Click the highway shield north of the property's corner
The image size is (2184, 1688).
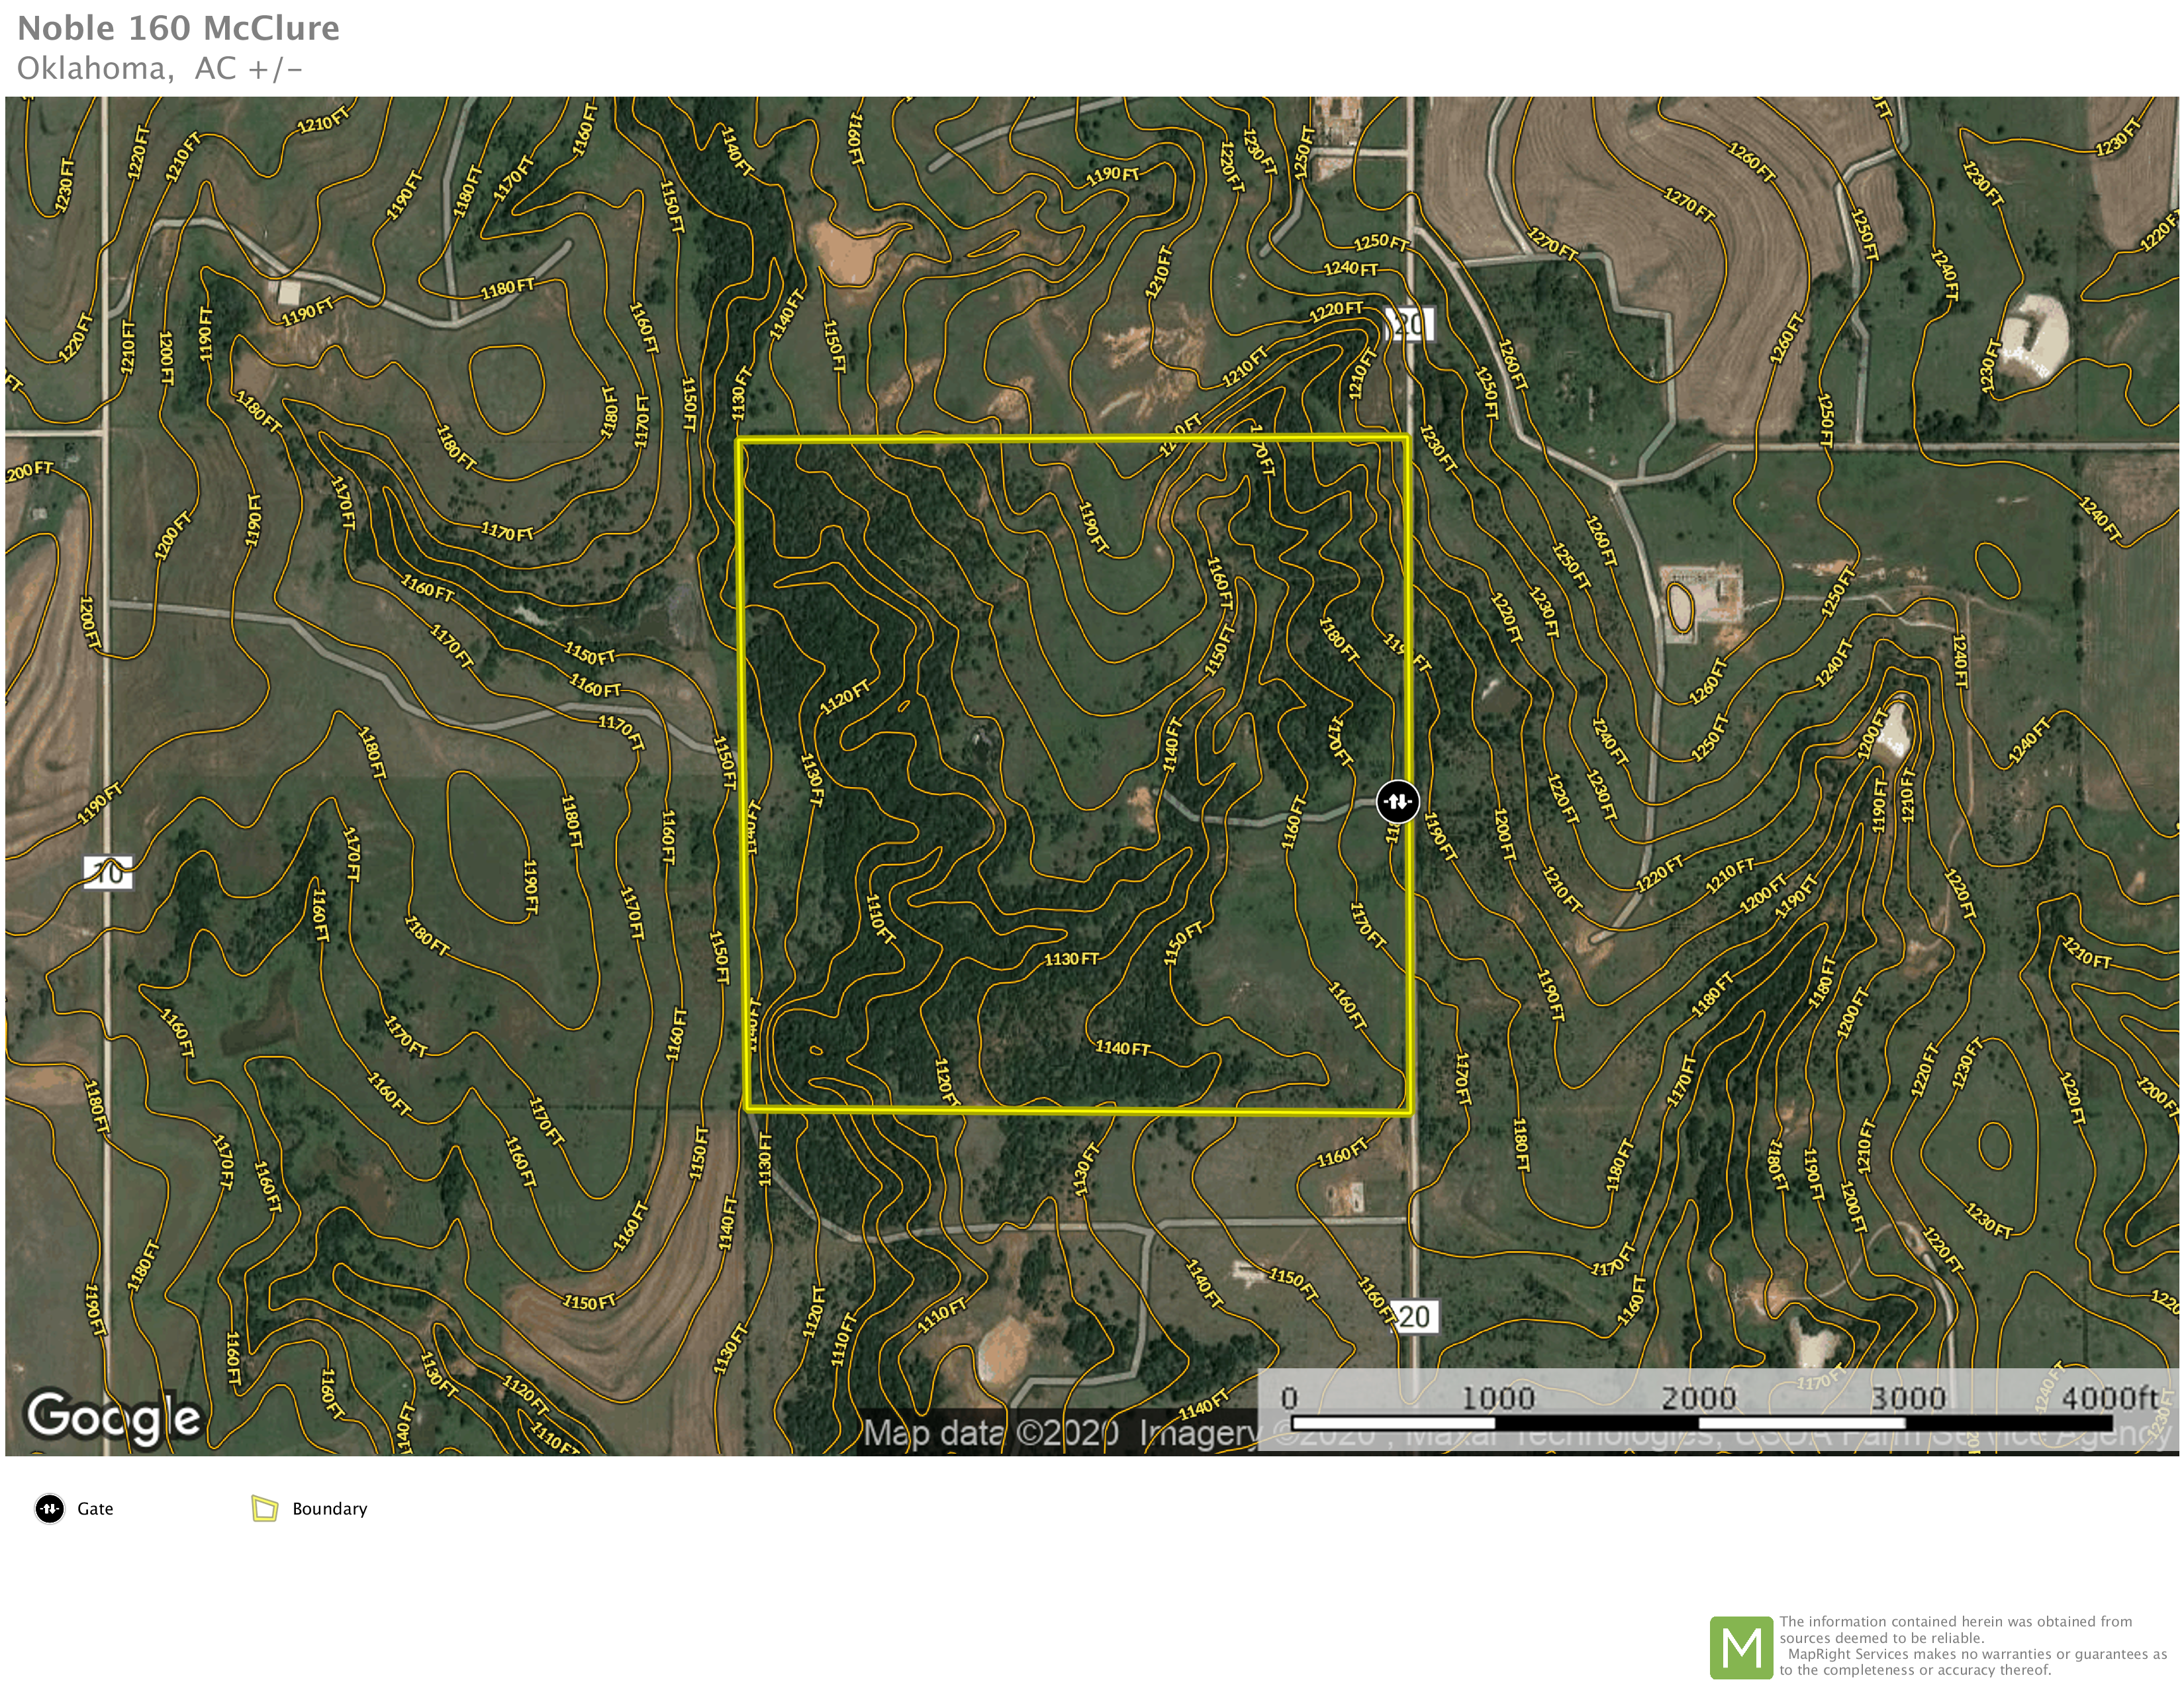pyautogui.click(x=1410, y=324)
